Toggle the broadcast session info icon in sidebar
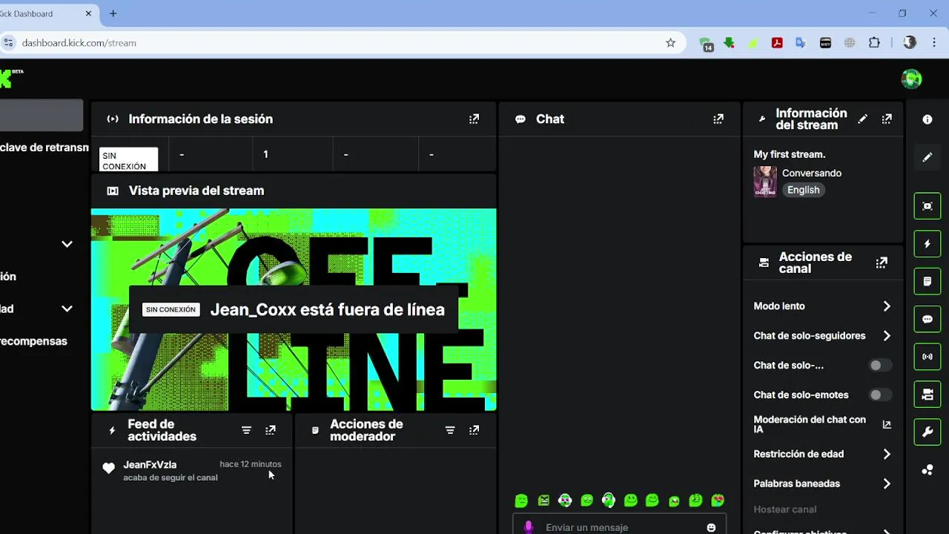 pyautogui.click(x=927, y=357)
